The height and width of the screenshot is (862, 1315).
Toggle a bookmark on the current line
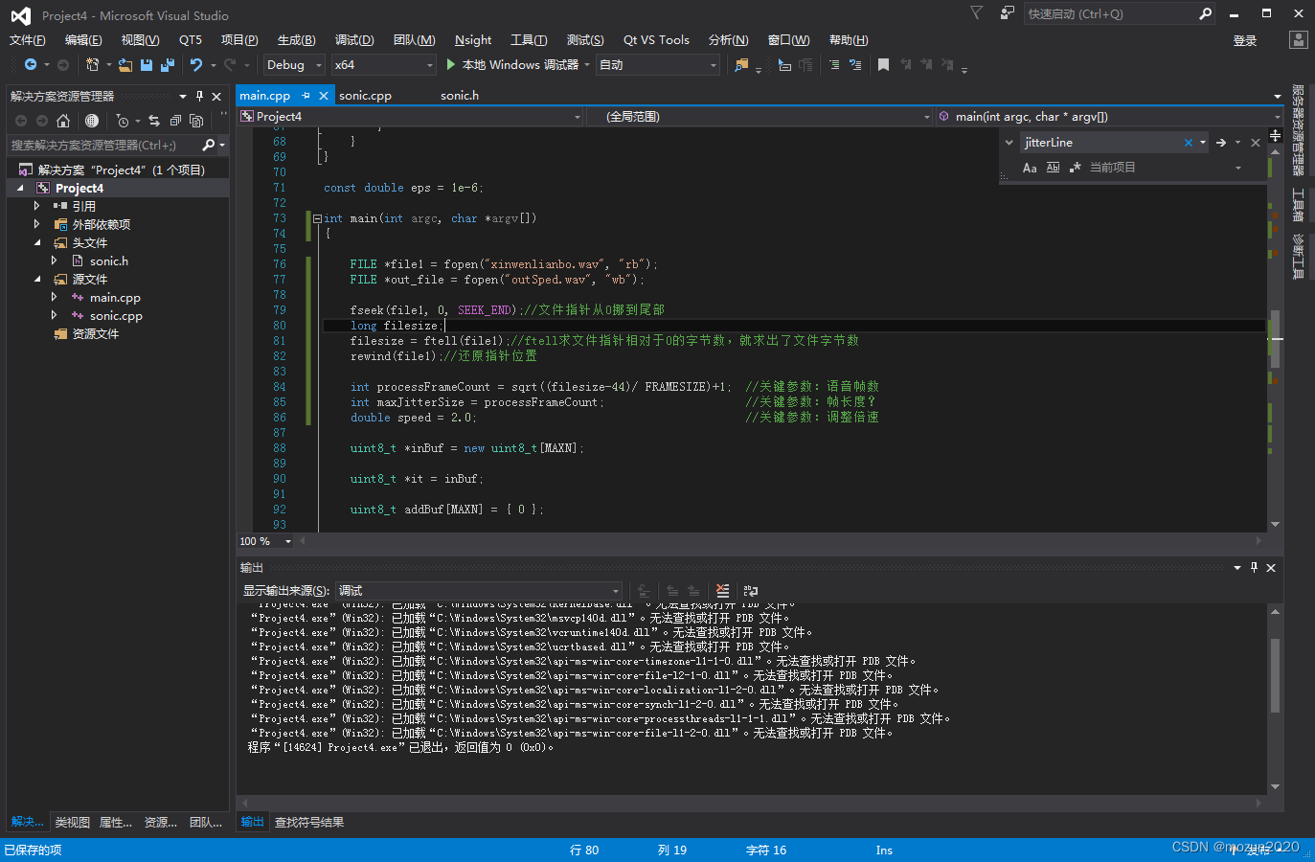pos(883,65)
